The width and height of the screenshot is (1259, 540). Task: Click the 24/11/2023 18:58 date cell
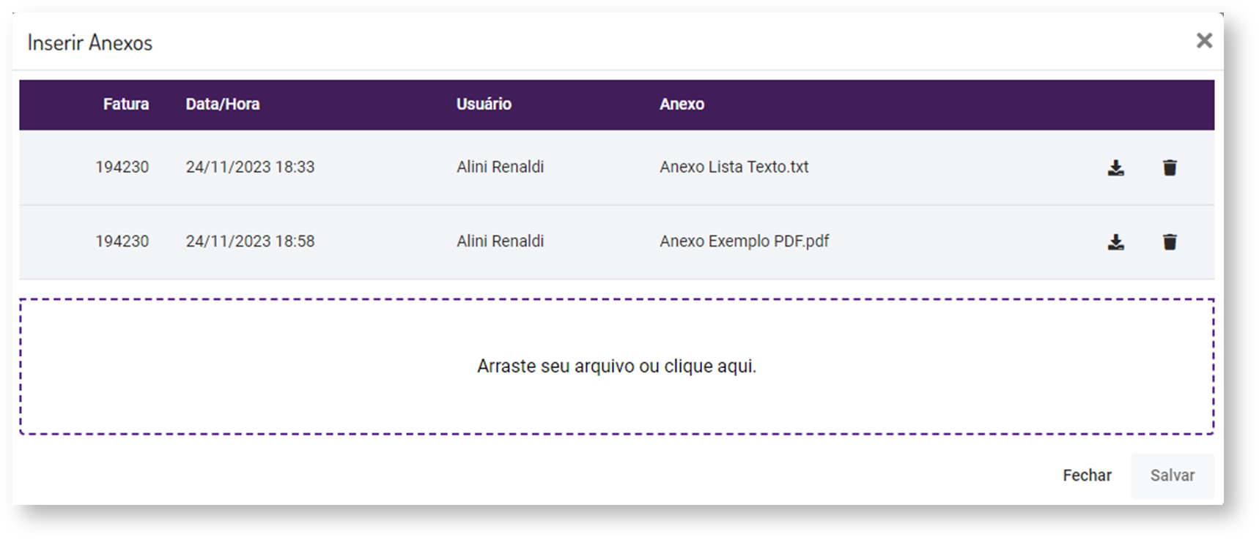pos(250,241)
